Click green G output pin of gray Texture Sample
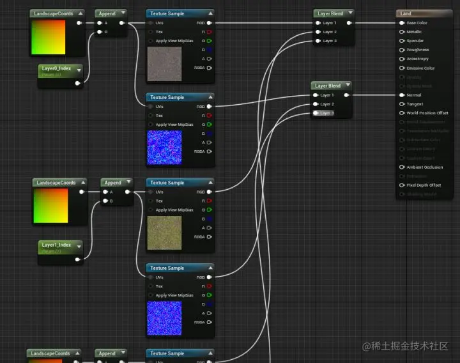This screenshot has width=460, height=363. [x=209, y=41]
